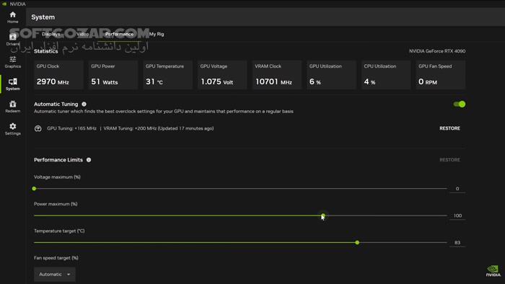The height and width of the screenshot is (284, 505).
Task: Click NVIDIA GeForce RTX 4090 label
Action: [x=437, y=51]
